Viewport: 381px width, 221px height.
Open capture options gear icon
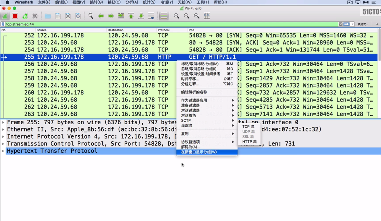coord(35,16)
